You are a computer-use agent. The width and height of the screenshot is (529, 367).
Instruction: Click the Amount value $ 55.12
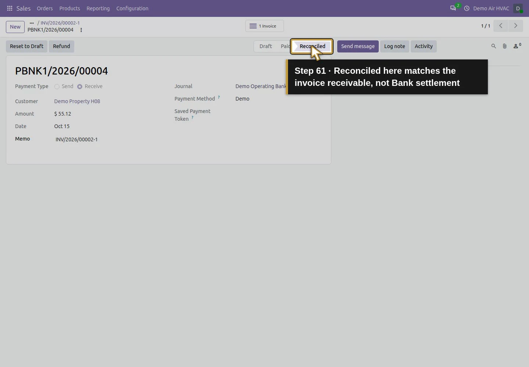coord(63,114)
